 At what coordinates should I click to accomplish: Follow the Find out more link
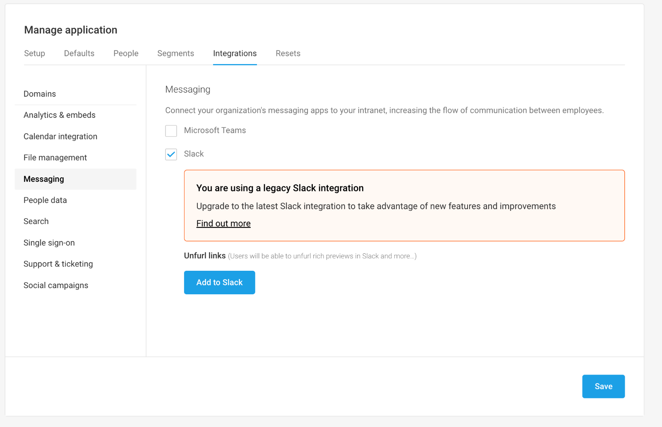[223, 224]
